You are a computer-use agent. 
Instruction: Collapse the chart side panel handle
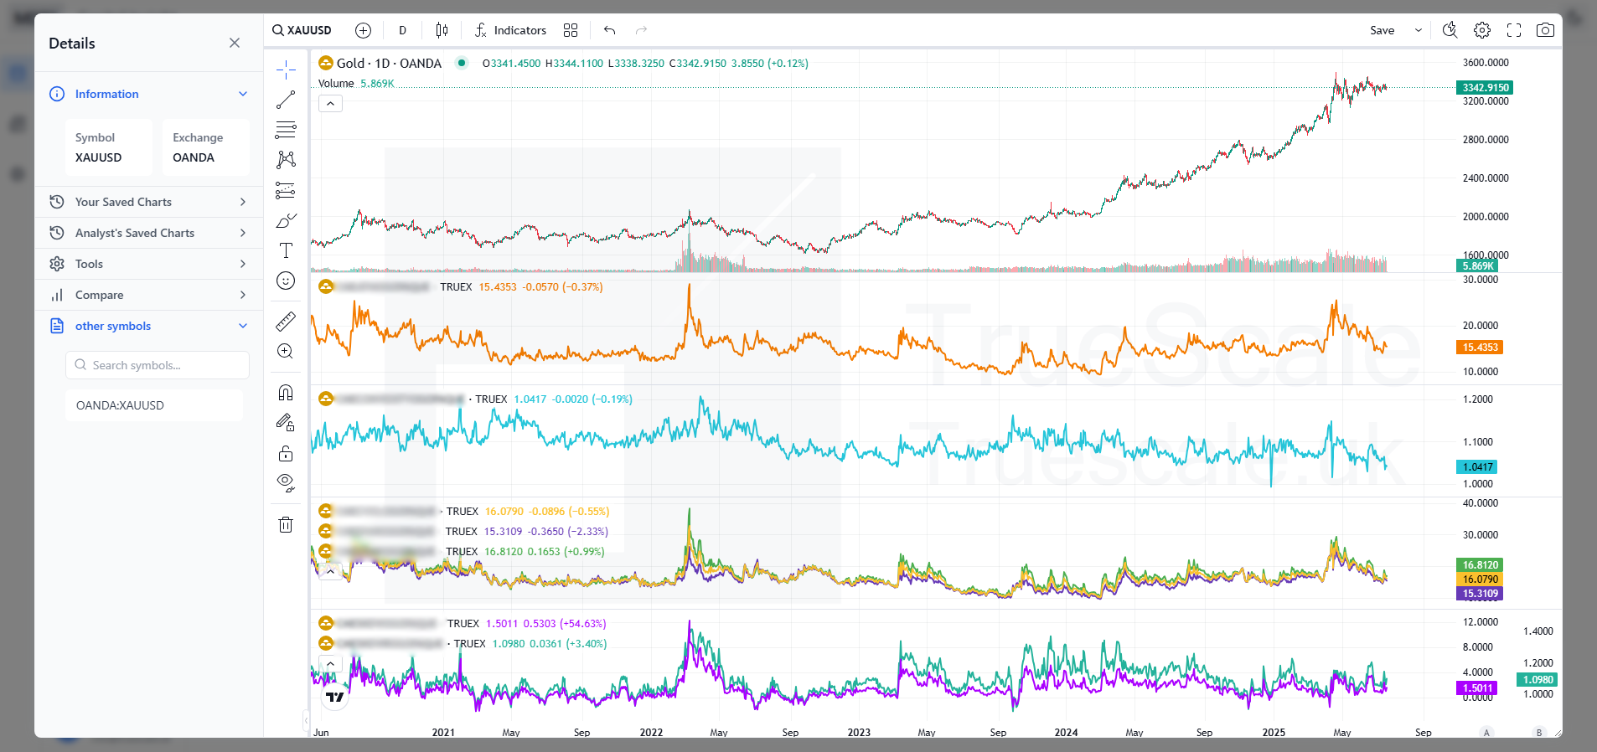tap(306, 719)
